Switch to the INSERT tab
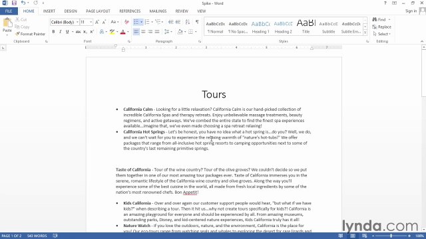This screenshot has height=239, width=426. pos(49,11)
